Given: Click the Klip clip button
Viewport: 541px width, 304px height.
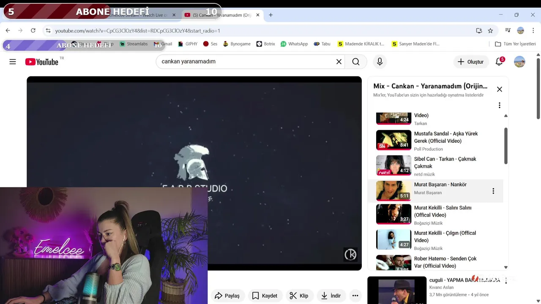Looking at the screenshot, I should tap(299, 296).
